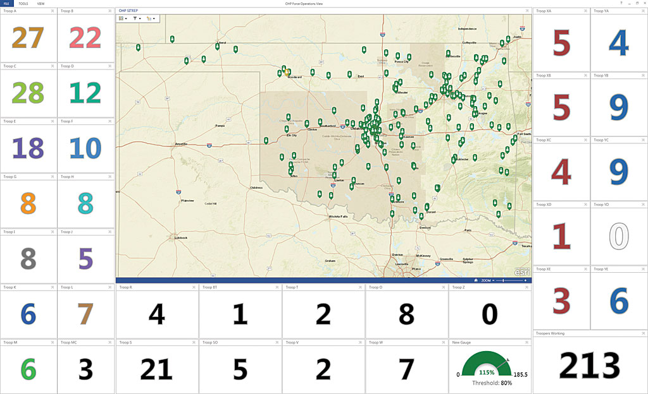Select the Troop B count 22

[85, 38]
